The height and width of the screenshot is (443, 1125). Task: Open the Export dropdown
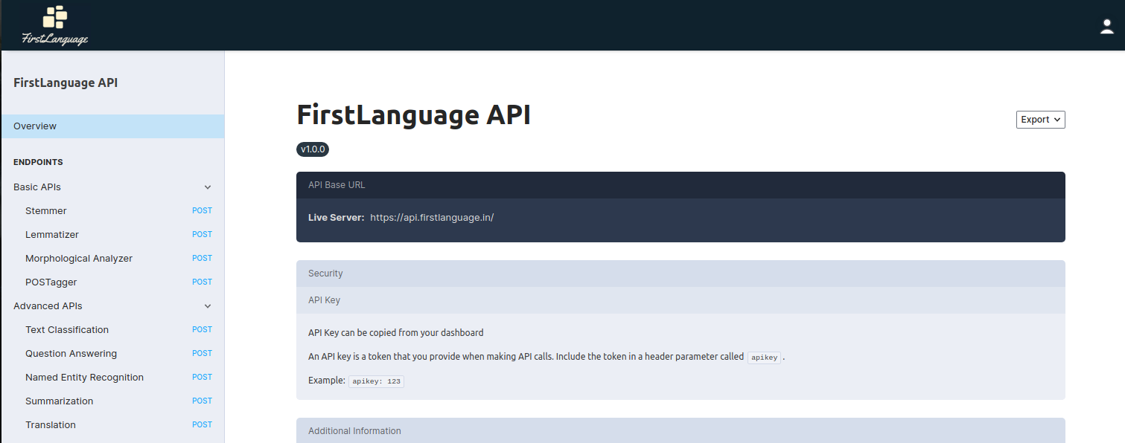[x=1040, y=120]
